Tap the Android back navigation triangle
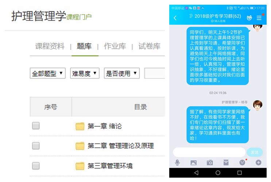This screenshot has height=182, width=271. click(196, 173)
